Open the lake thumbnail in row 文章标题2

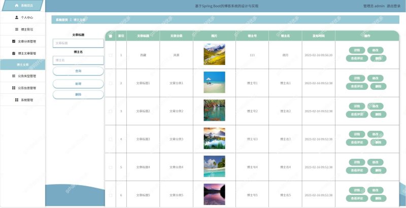click(214, 110)
